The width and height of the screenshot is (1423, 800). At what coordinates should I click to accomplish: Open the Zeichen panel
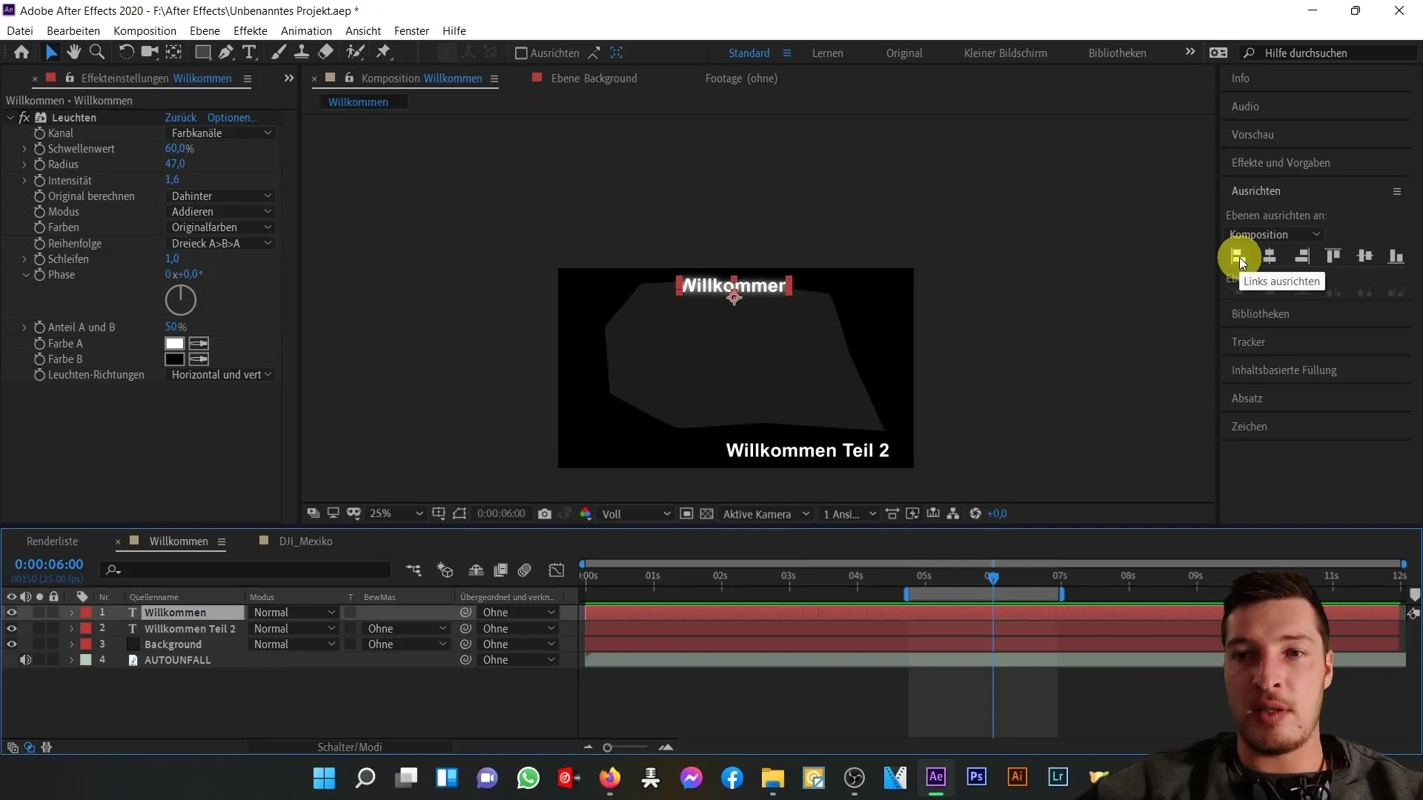(x=1250, y=427)
